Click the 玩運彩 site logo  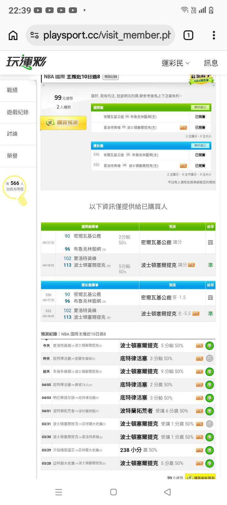(x=26, y=62)
